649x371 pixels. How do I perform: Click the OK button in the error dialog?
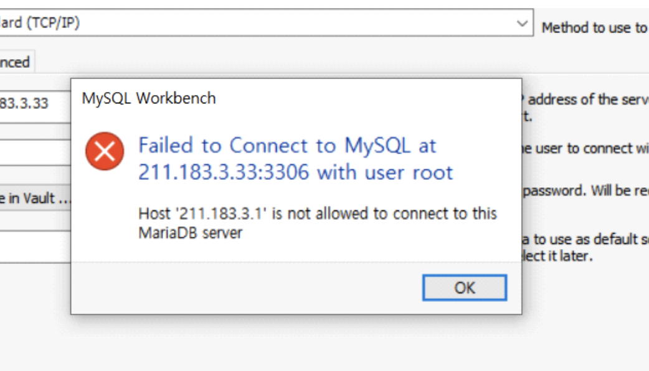click(465, 288)
